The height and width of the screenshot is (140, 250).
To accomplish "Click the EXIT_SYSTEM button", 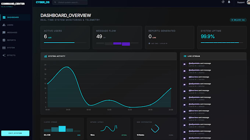I will pos(15,133).
